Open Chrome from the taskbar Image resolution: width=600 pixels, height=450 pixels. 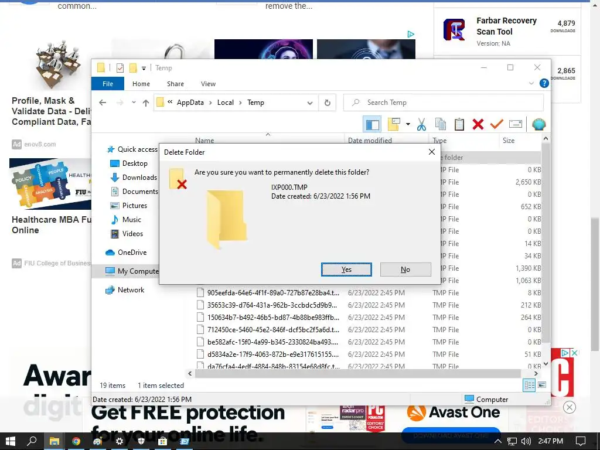(x=76, y=442)
